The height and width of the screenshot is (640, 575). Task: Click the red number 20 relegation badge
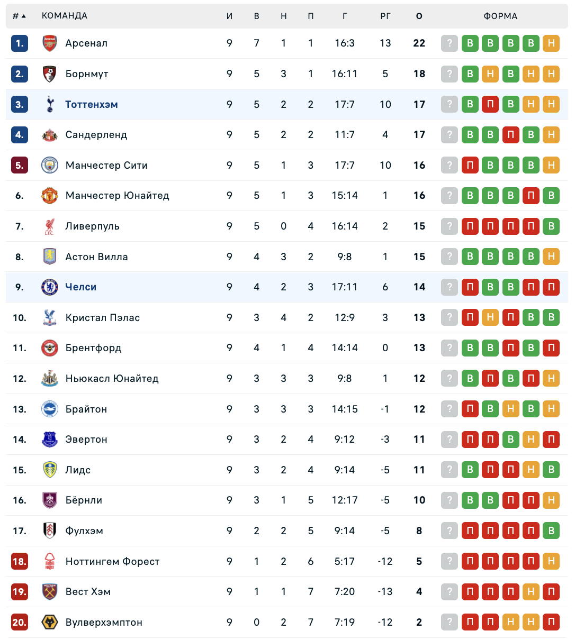20,623
